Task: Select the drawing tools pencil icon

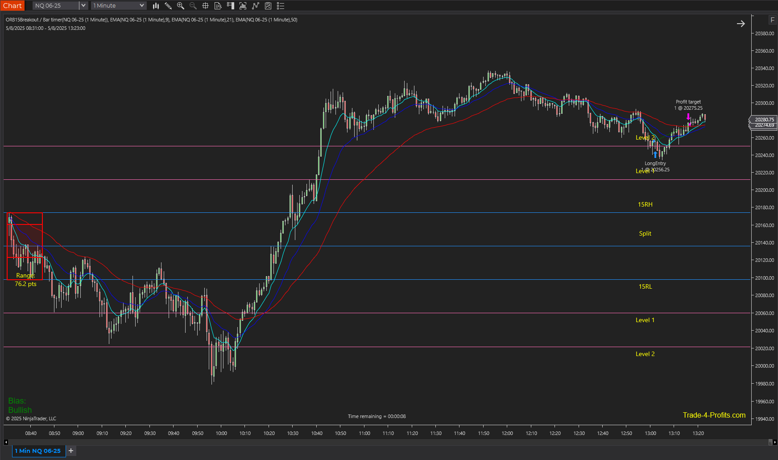Action: tap(168, 6)
